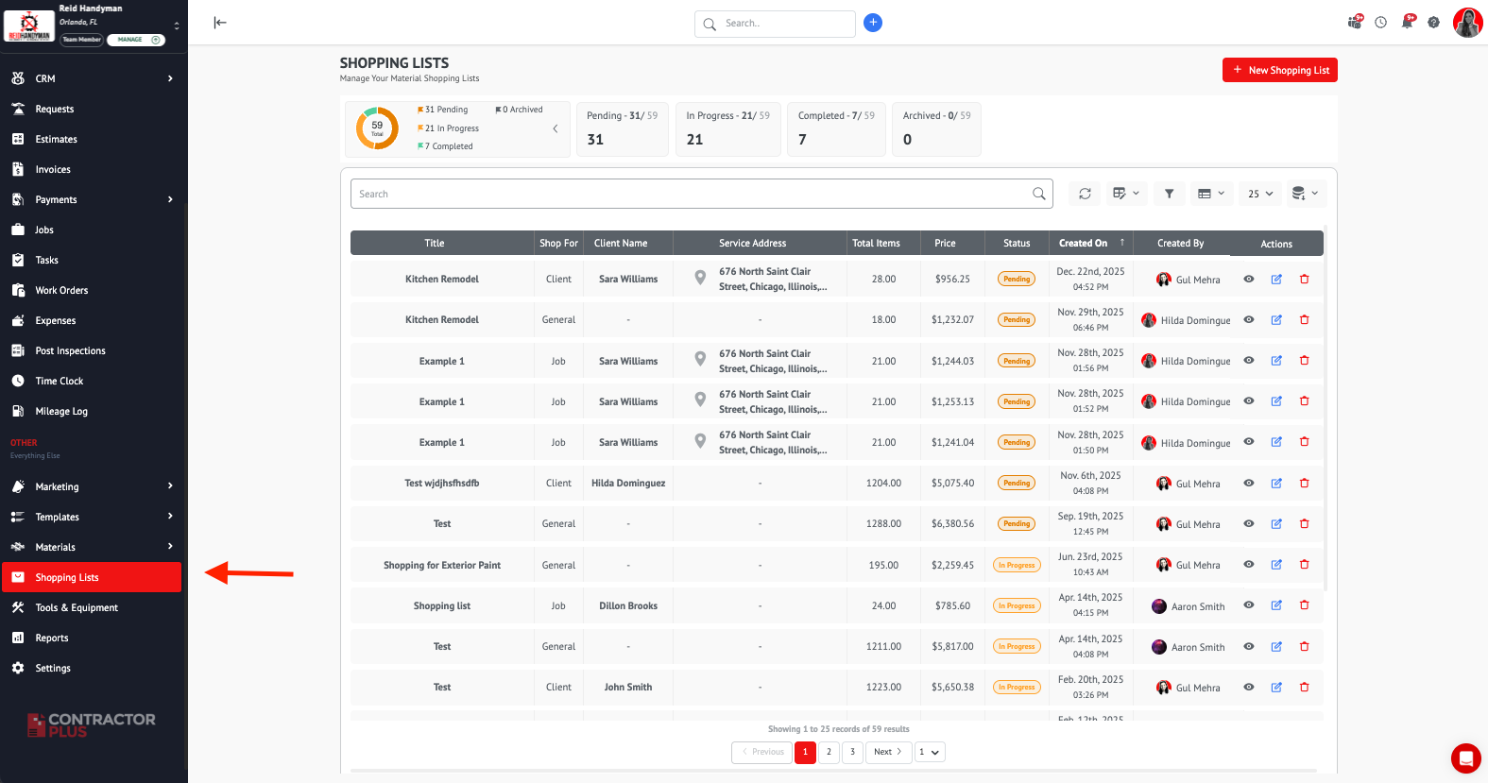This screenshot has width=1488, height=783.
Task: Collapse the sidebar with the arrow icon
Action: [x=220, y=23]
